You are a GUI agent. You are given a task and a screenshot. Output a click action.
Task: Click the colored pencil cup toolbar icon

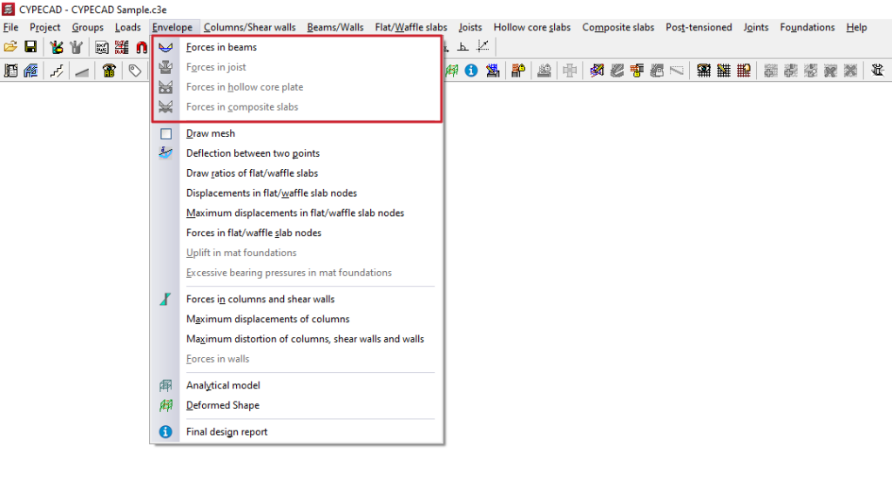click(56, 47)
